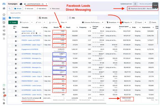166x106 pixels.
Task: Open notifications bell with red badge
Action: point(4,96)
